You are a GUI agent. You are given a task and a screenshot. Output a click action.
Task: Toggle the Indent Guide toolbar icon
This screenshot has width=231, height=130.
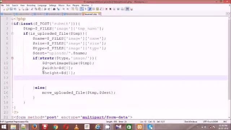[90, 9]
